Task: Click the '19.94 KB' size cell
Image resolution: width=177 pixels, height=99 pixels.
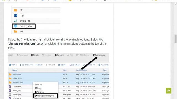Action: [x=67, y=90]
